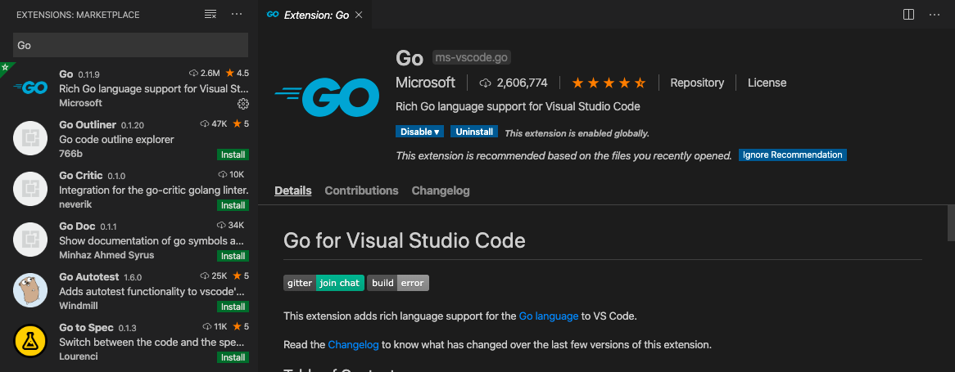Open the Disable dropdown
The height and width of the screenshot is (372, 955).
point(419,132)
